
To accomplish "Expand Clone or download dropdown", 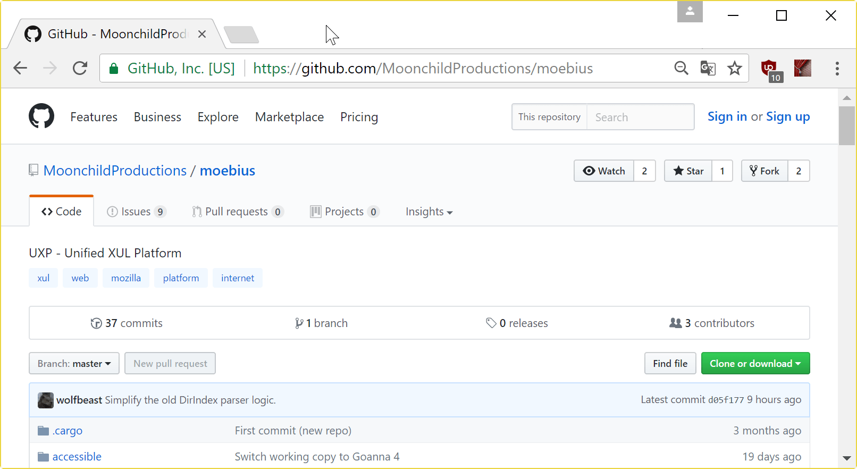I will point(755,364).
